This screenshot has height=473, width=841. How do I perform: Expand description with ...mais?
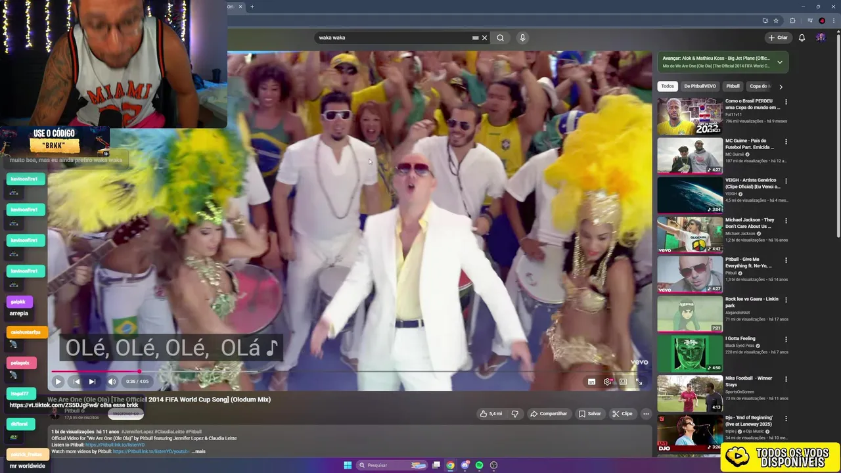[x=198, y=451]
